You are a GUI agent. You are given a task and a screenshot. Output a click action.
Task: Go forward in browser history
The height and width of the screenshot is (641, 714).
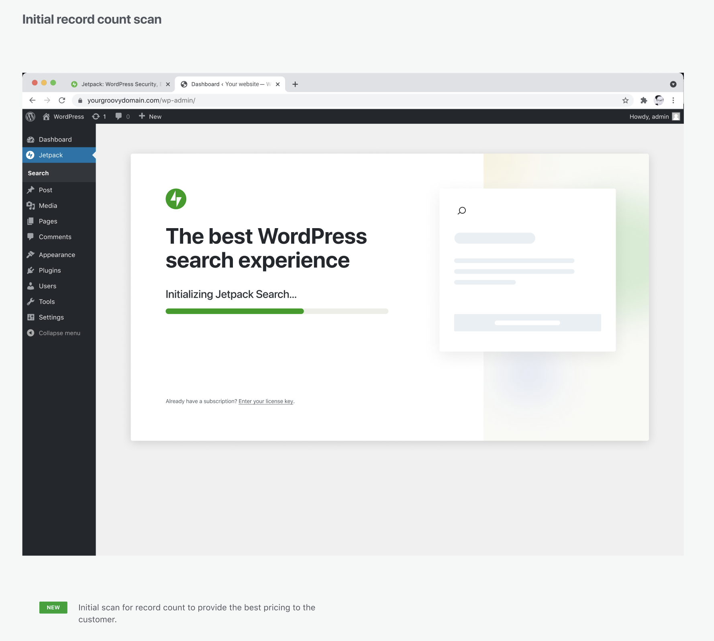[47, 100]
